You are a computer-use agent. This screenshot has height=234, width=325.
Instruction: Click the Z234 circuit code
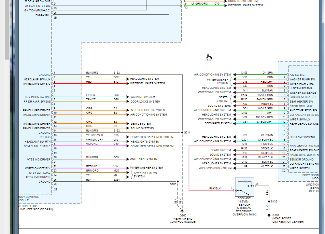pos(117,180)
